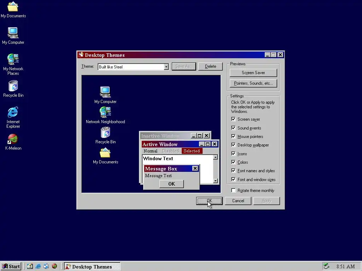Click maximize button on preview Active Window
Screen dimensions: 362x271
pos(208,144)
